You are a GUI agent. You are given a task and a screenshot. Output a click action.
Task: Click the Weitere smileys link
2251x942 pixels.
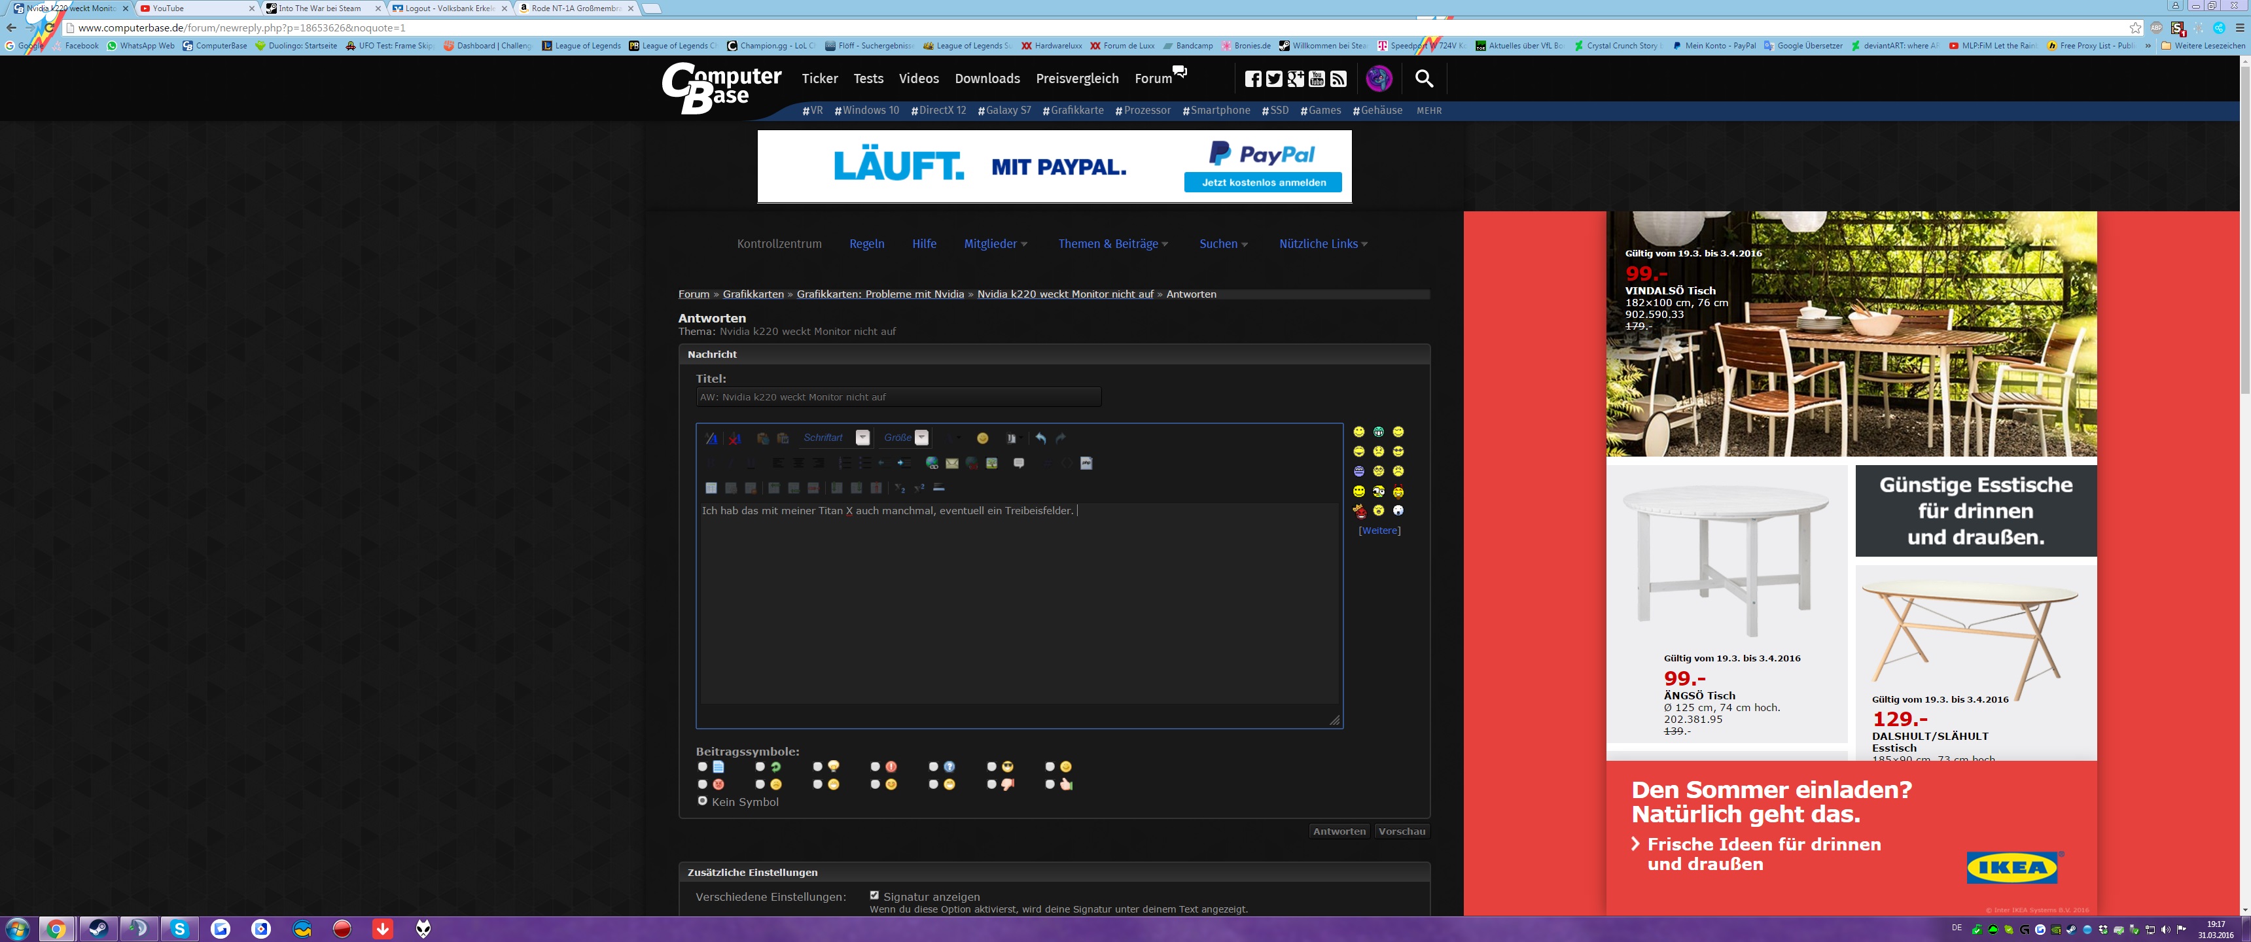(x=1379, y=531)
